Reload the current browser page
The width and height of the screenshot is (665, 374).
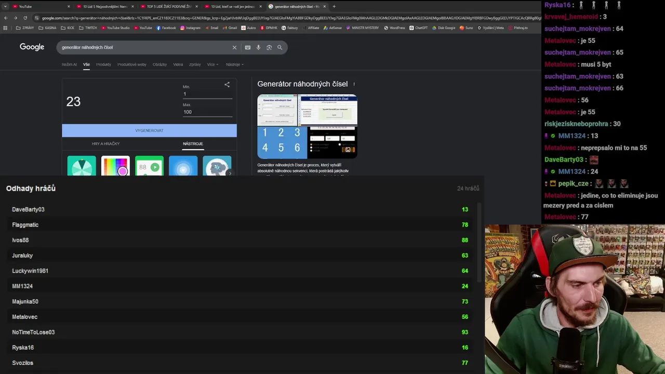click(25, 18)
